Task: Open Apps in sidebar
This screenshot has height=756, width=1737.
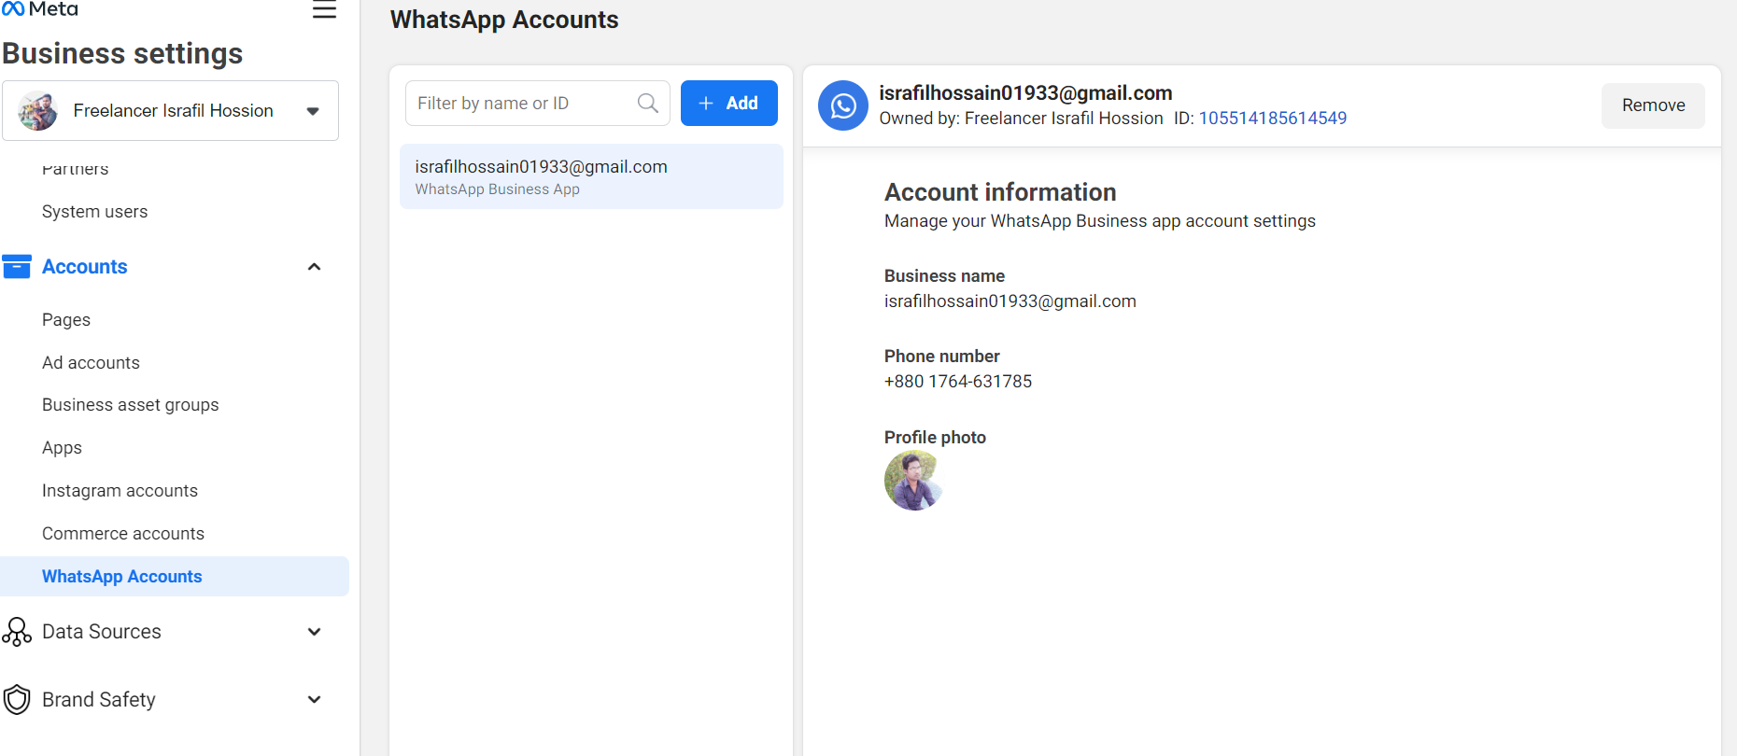Action: [x=62, y=448]
